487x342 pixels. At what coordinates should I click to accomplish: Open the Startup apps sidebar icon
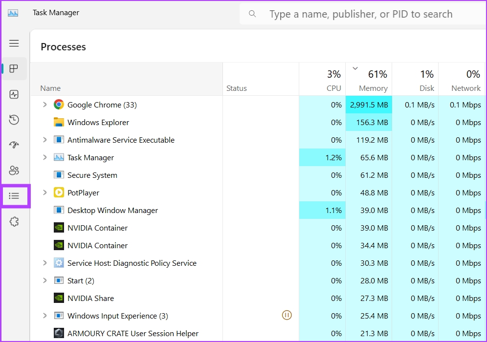tap(14, 145)
